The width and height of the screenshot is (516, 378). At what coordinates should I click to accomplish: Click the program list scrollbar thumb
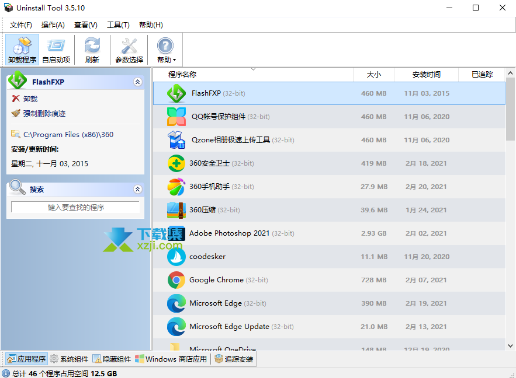[510, 109]
